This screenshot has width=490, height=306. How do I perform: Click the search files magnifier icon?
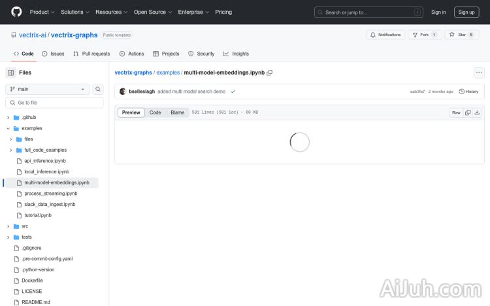pyautogui.click(x=98, y=89)
